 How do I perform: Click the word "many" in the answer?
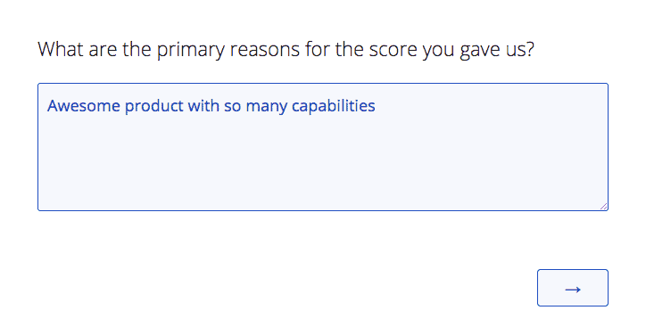(267, 107)
